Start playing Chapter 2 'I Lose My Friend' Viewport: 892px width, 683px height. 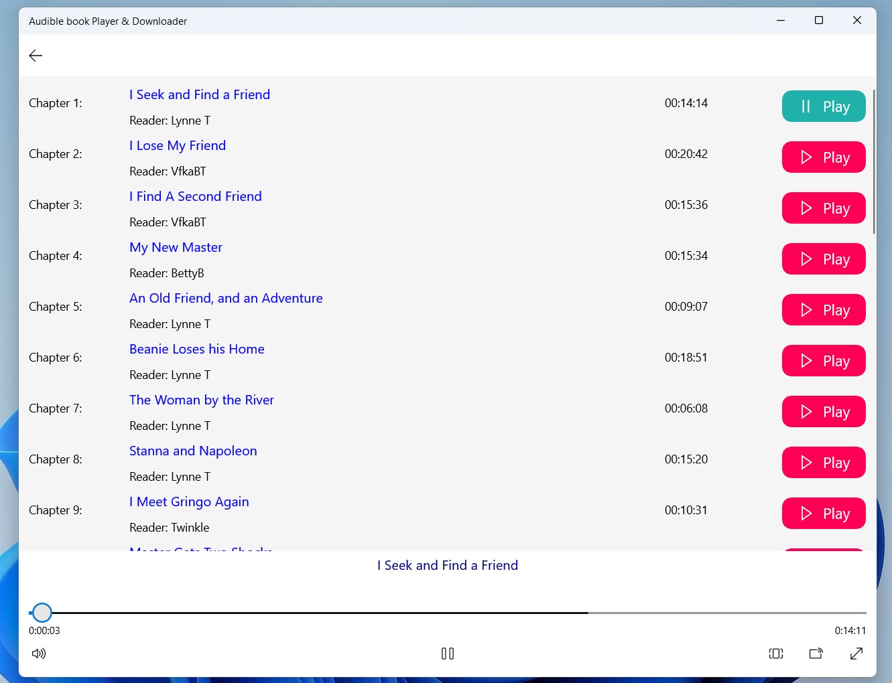pyautogui.click(x=824, y=157)
